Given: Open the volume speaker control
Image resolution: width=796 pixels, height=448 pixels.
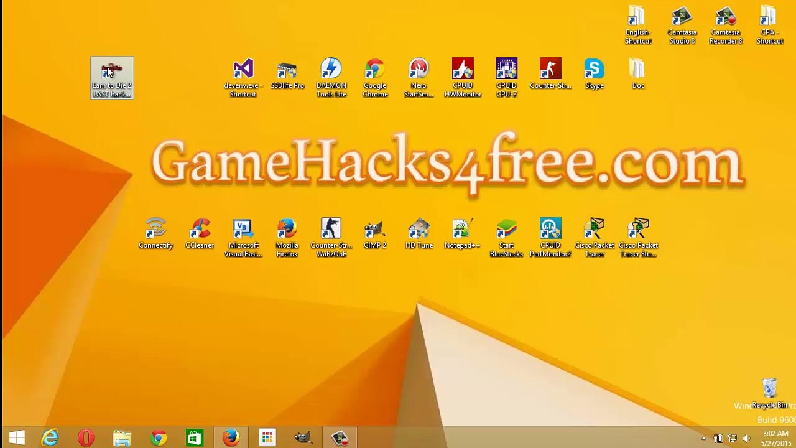Looking at the screenshot, I should [746, 439].
